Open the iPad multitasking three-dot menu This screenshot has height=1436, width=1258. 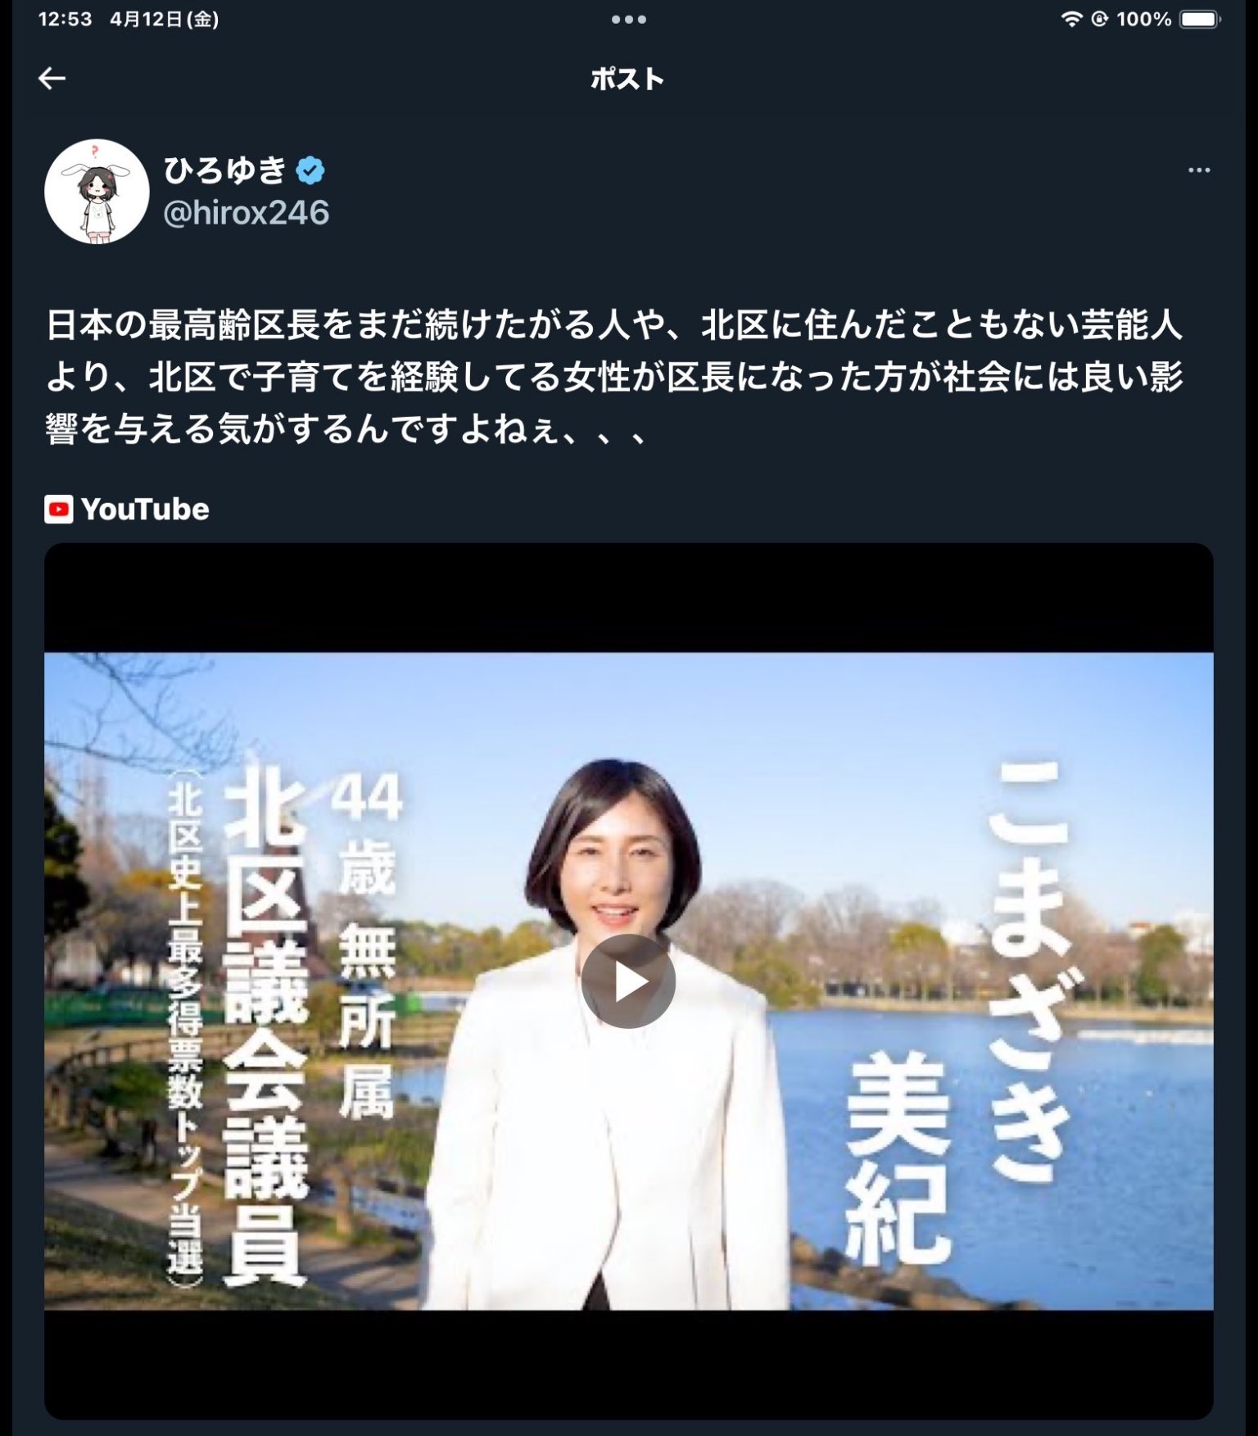629,20
